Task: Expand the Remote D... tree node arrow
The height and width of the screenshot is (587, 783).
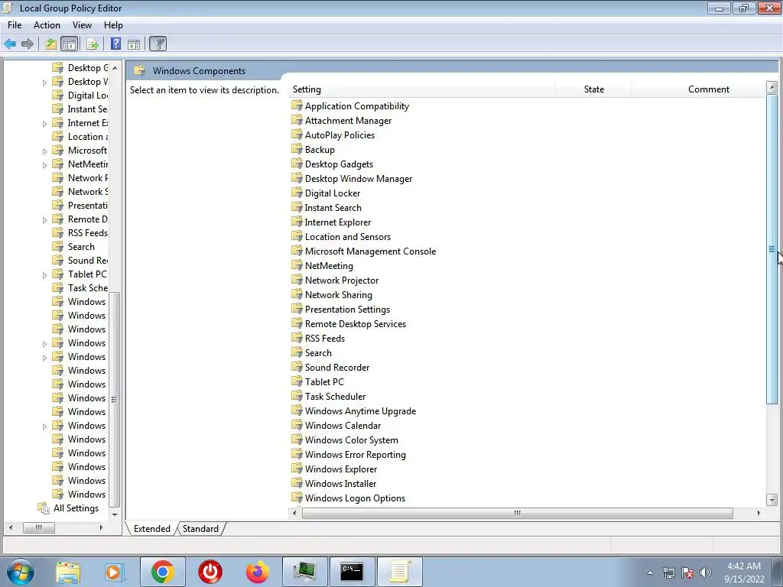Action: (44, 220)
